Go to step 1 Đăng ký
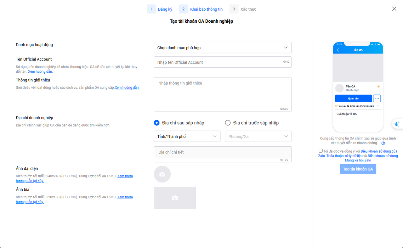The height and width of the screenshot is (248, 403). pos(160,9)
